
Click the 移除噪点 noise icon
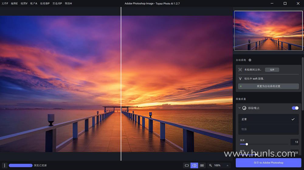[x=244, y=108]
